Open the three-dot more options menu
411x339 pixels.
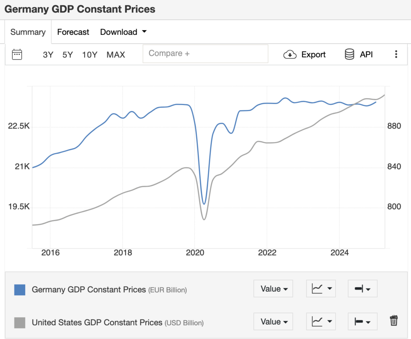coord(396,55)
